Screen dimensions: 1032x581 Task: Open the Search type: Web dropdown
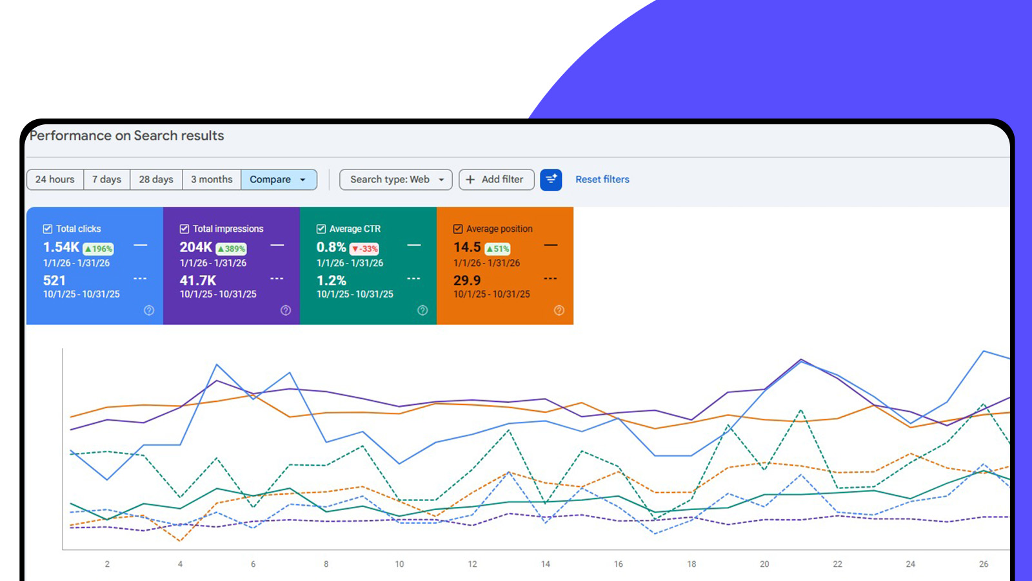(395, 180)
